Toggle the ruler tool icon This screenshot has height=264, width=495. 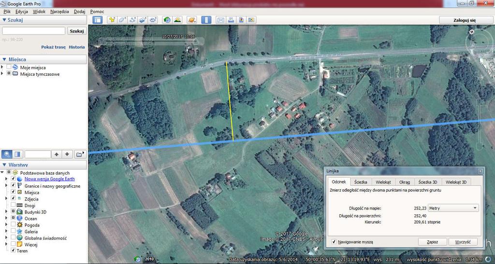(206, 20)
